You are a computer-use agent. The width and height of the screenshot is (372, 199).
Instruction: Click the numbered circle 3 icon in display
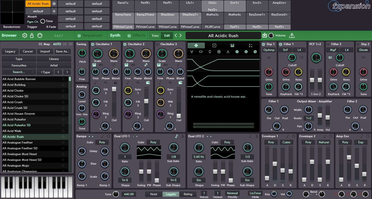(255, 52)
